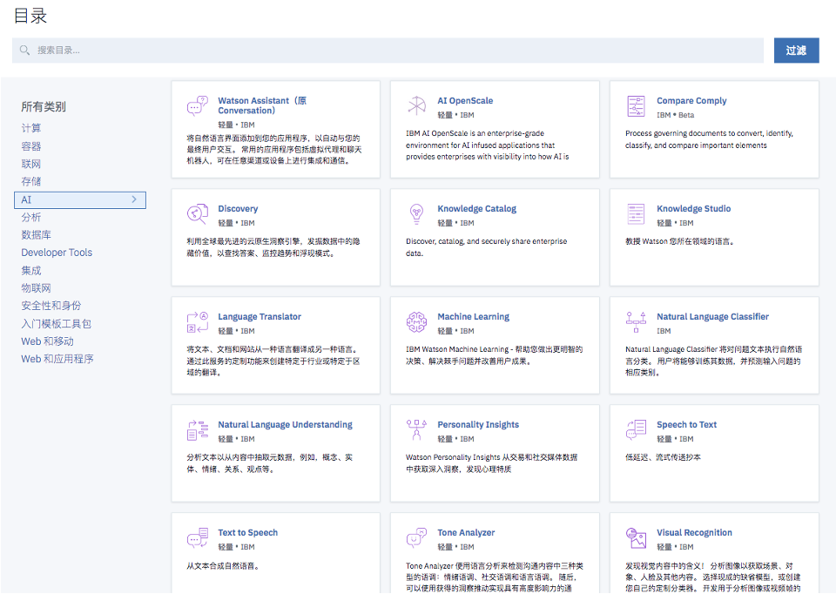Open the Text to Speech title link

click(x=248, y=533)
